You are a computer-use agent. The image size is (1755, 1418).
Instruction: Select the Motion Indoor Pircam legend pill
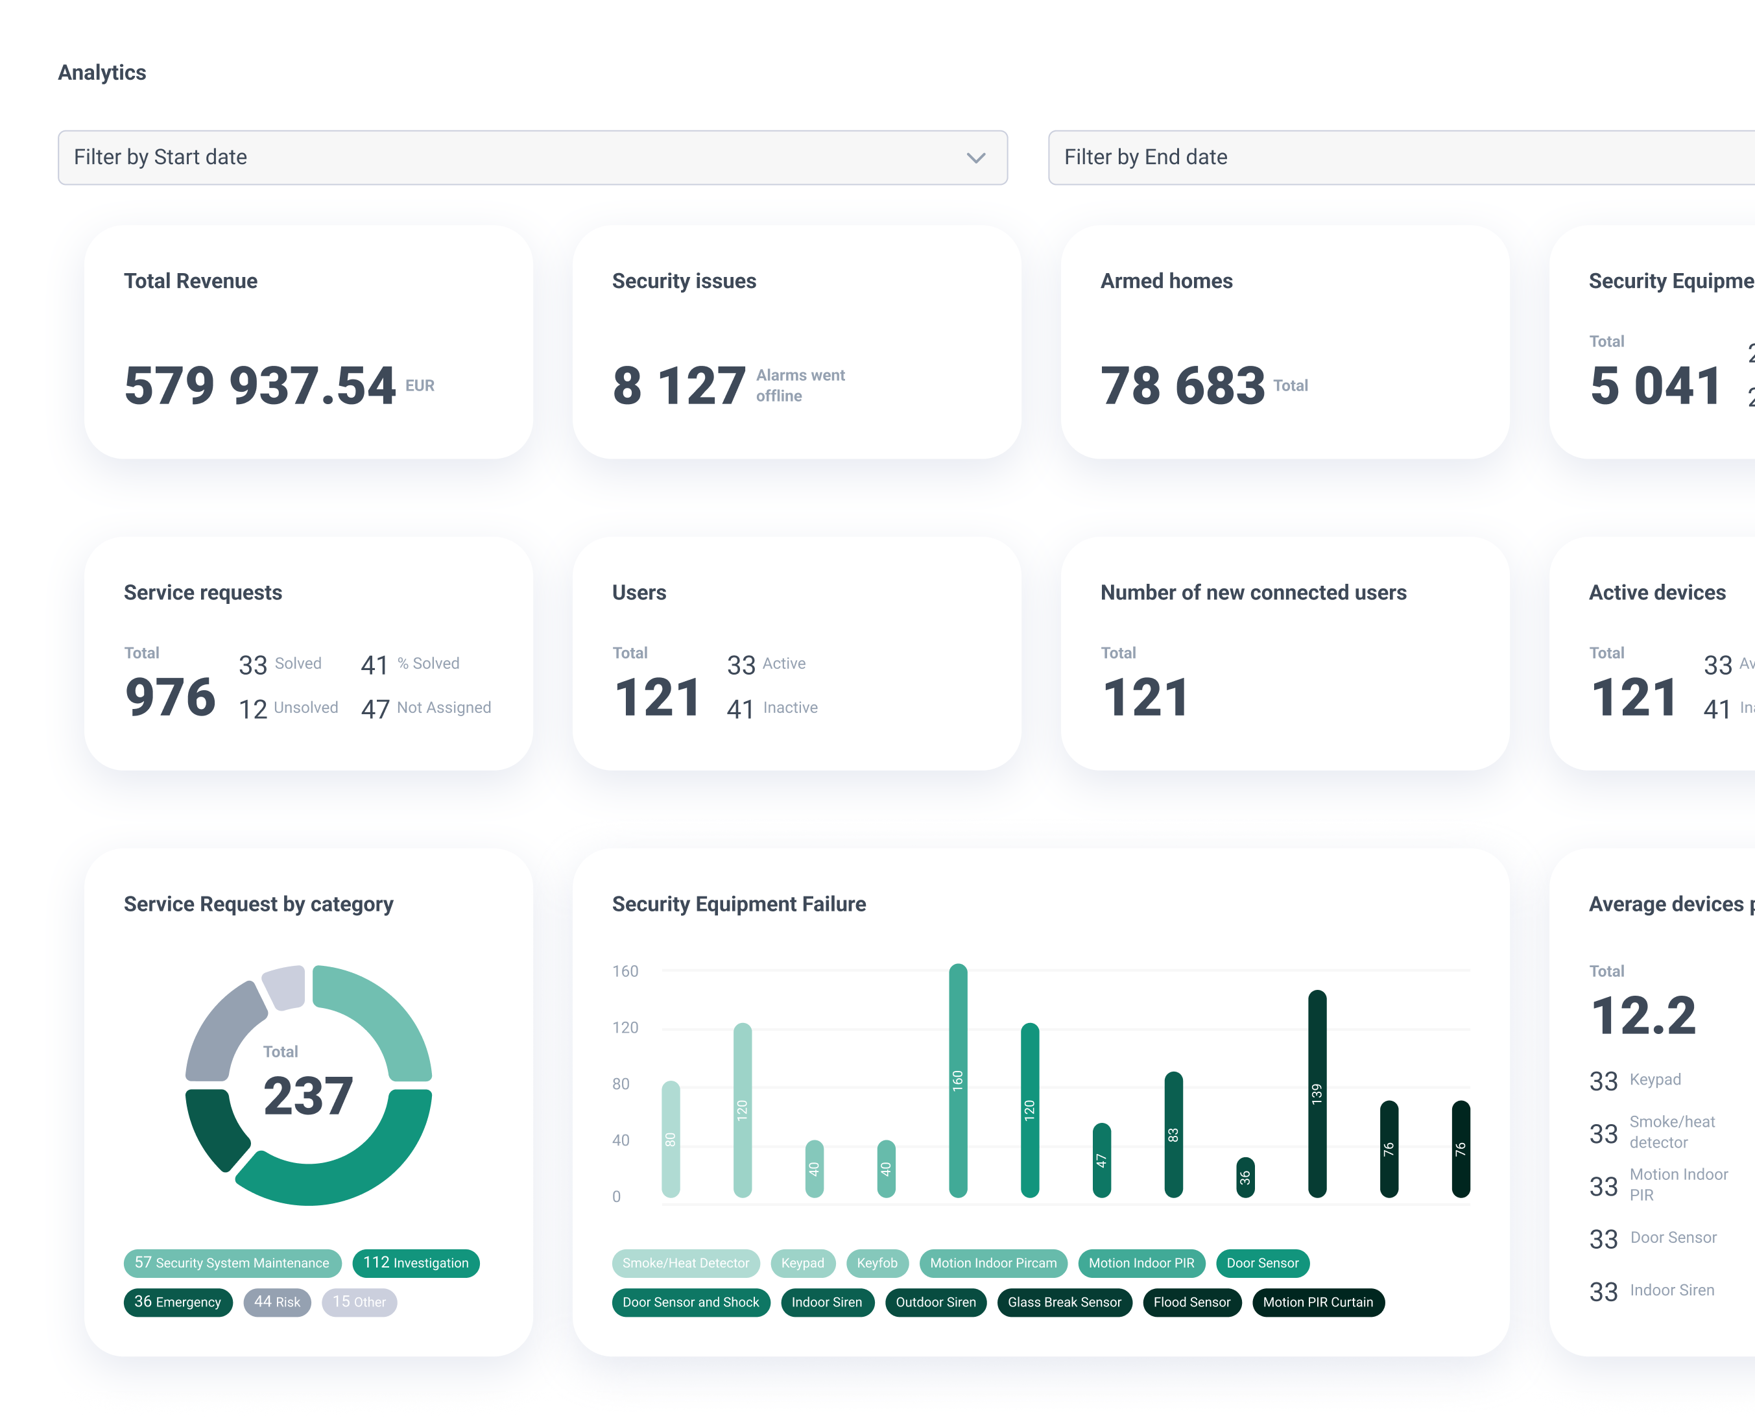(993, 1263)
